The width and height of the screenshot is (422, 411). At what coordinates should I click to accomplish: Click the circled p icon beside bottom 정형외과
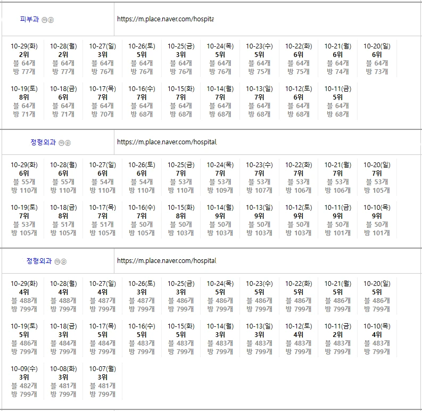coord(64,261)
